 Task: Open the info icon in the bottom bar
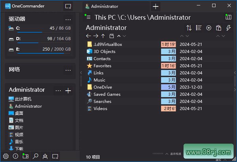(x=15, y=156)
